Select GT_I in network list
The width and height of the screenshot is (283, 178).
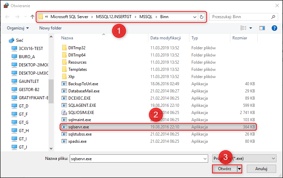pyautogui.click(x=23, y=139)
